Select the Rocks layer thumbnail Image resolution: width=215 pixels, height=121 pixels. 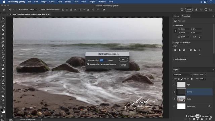pyautogui.click(x=181, y=99)
